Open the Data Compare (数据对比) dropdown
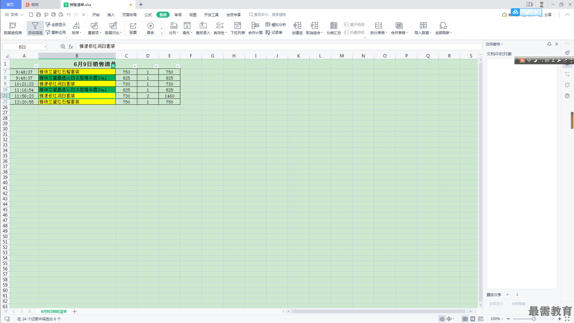Image resolution: width=574 pixels, height=323 pixels. pos(113,28)
